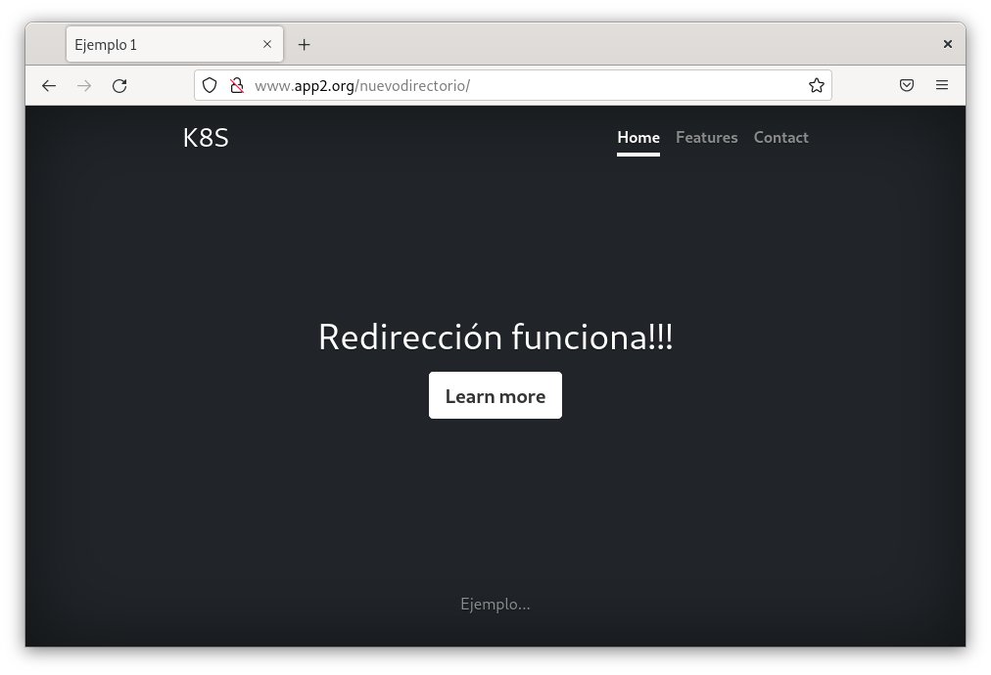Go to the Home nav link
The image size is (991, 675).
click(x=637, y=138)
